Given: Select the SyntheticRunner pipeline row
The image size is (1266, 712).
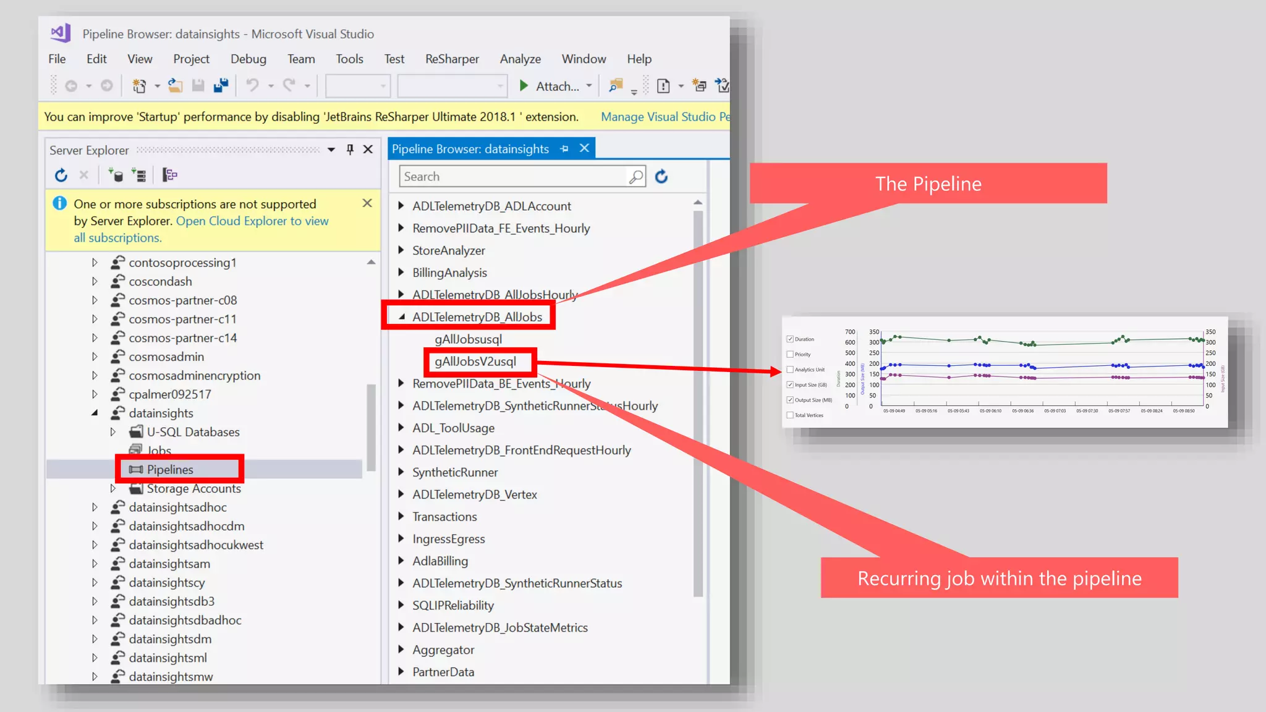Looking at the screenshot, I should click(455, 472).
